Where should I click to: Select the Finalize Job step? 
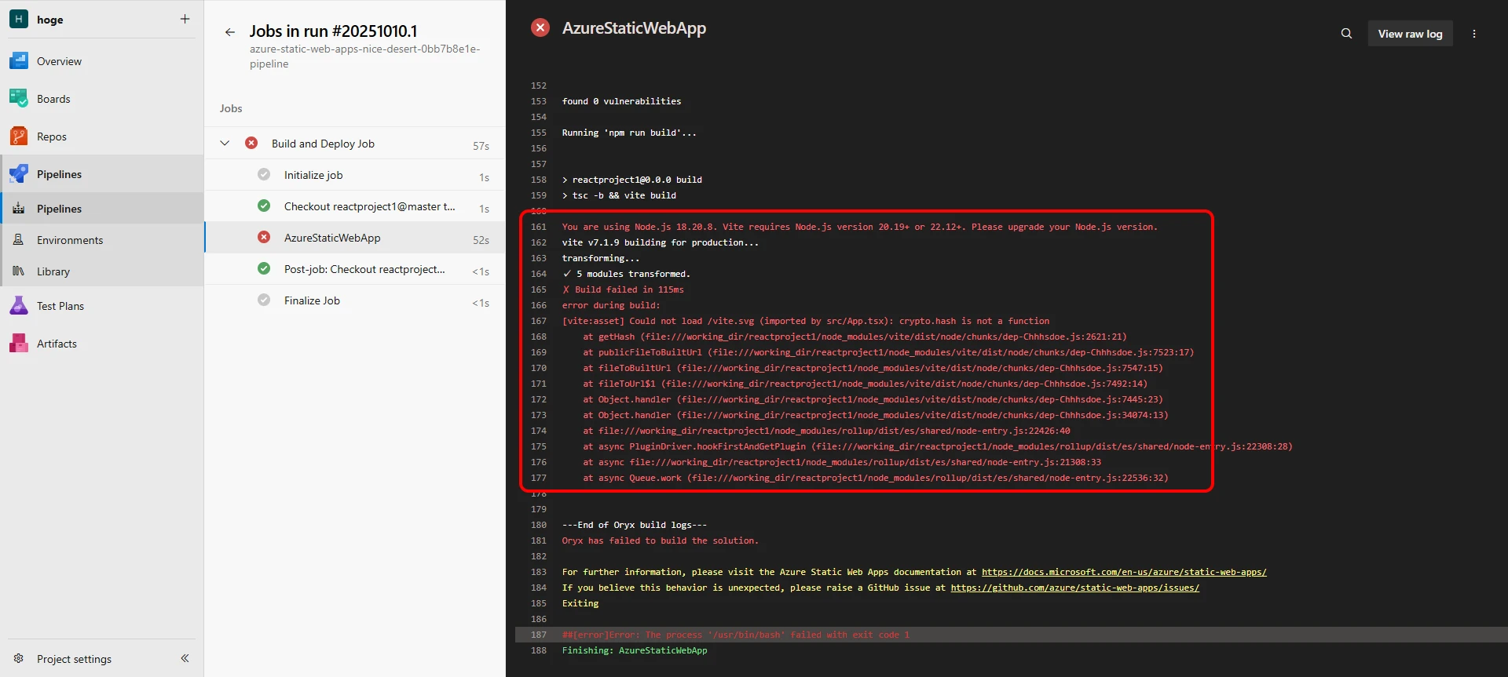point(312,300)
